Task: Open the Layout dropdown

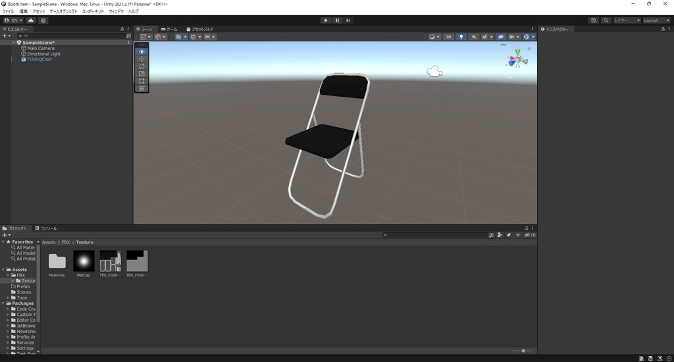Action: [x=656, y=20]
